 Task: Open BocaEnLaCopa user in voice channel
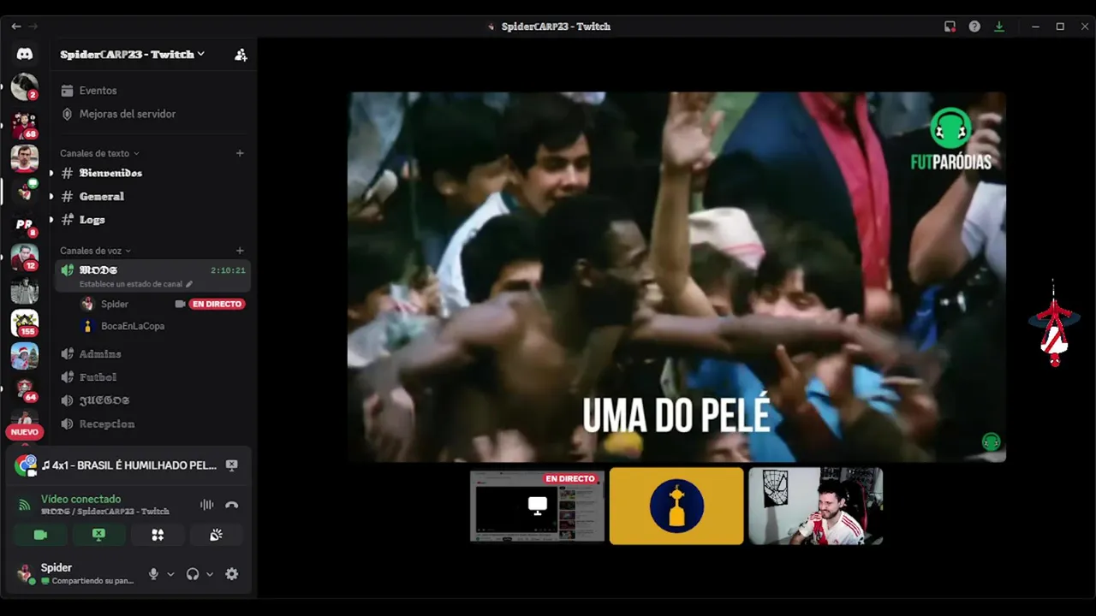coord(133,326)
